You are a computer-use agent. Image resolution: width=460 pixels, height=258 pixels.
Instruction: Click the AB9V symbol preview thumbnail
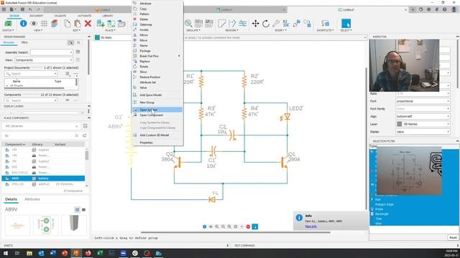[x=17, y=225]
